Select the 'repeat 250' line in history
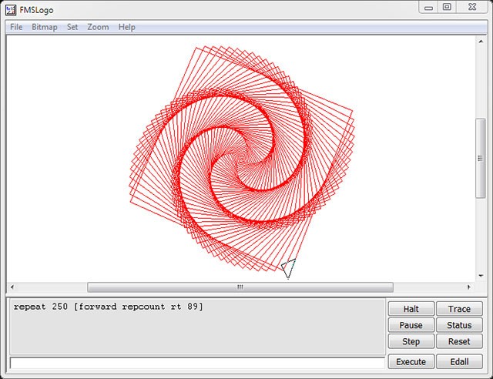This screenshot has width=493, height=379. [x=109, y=307]
